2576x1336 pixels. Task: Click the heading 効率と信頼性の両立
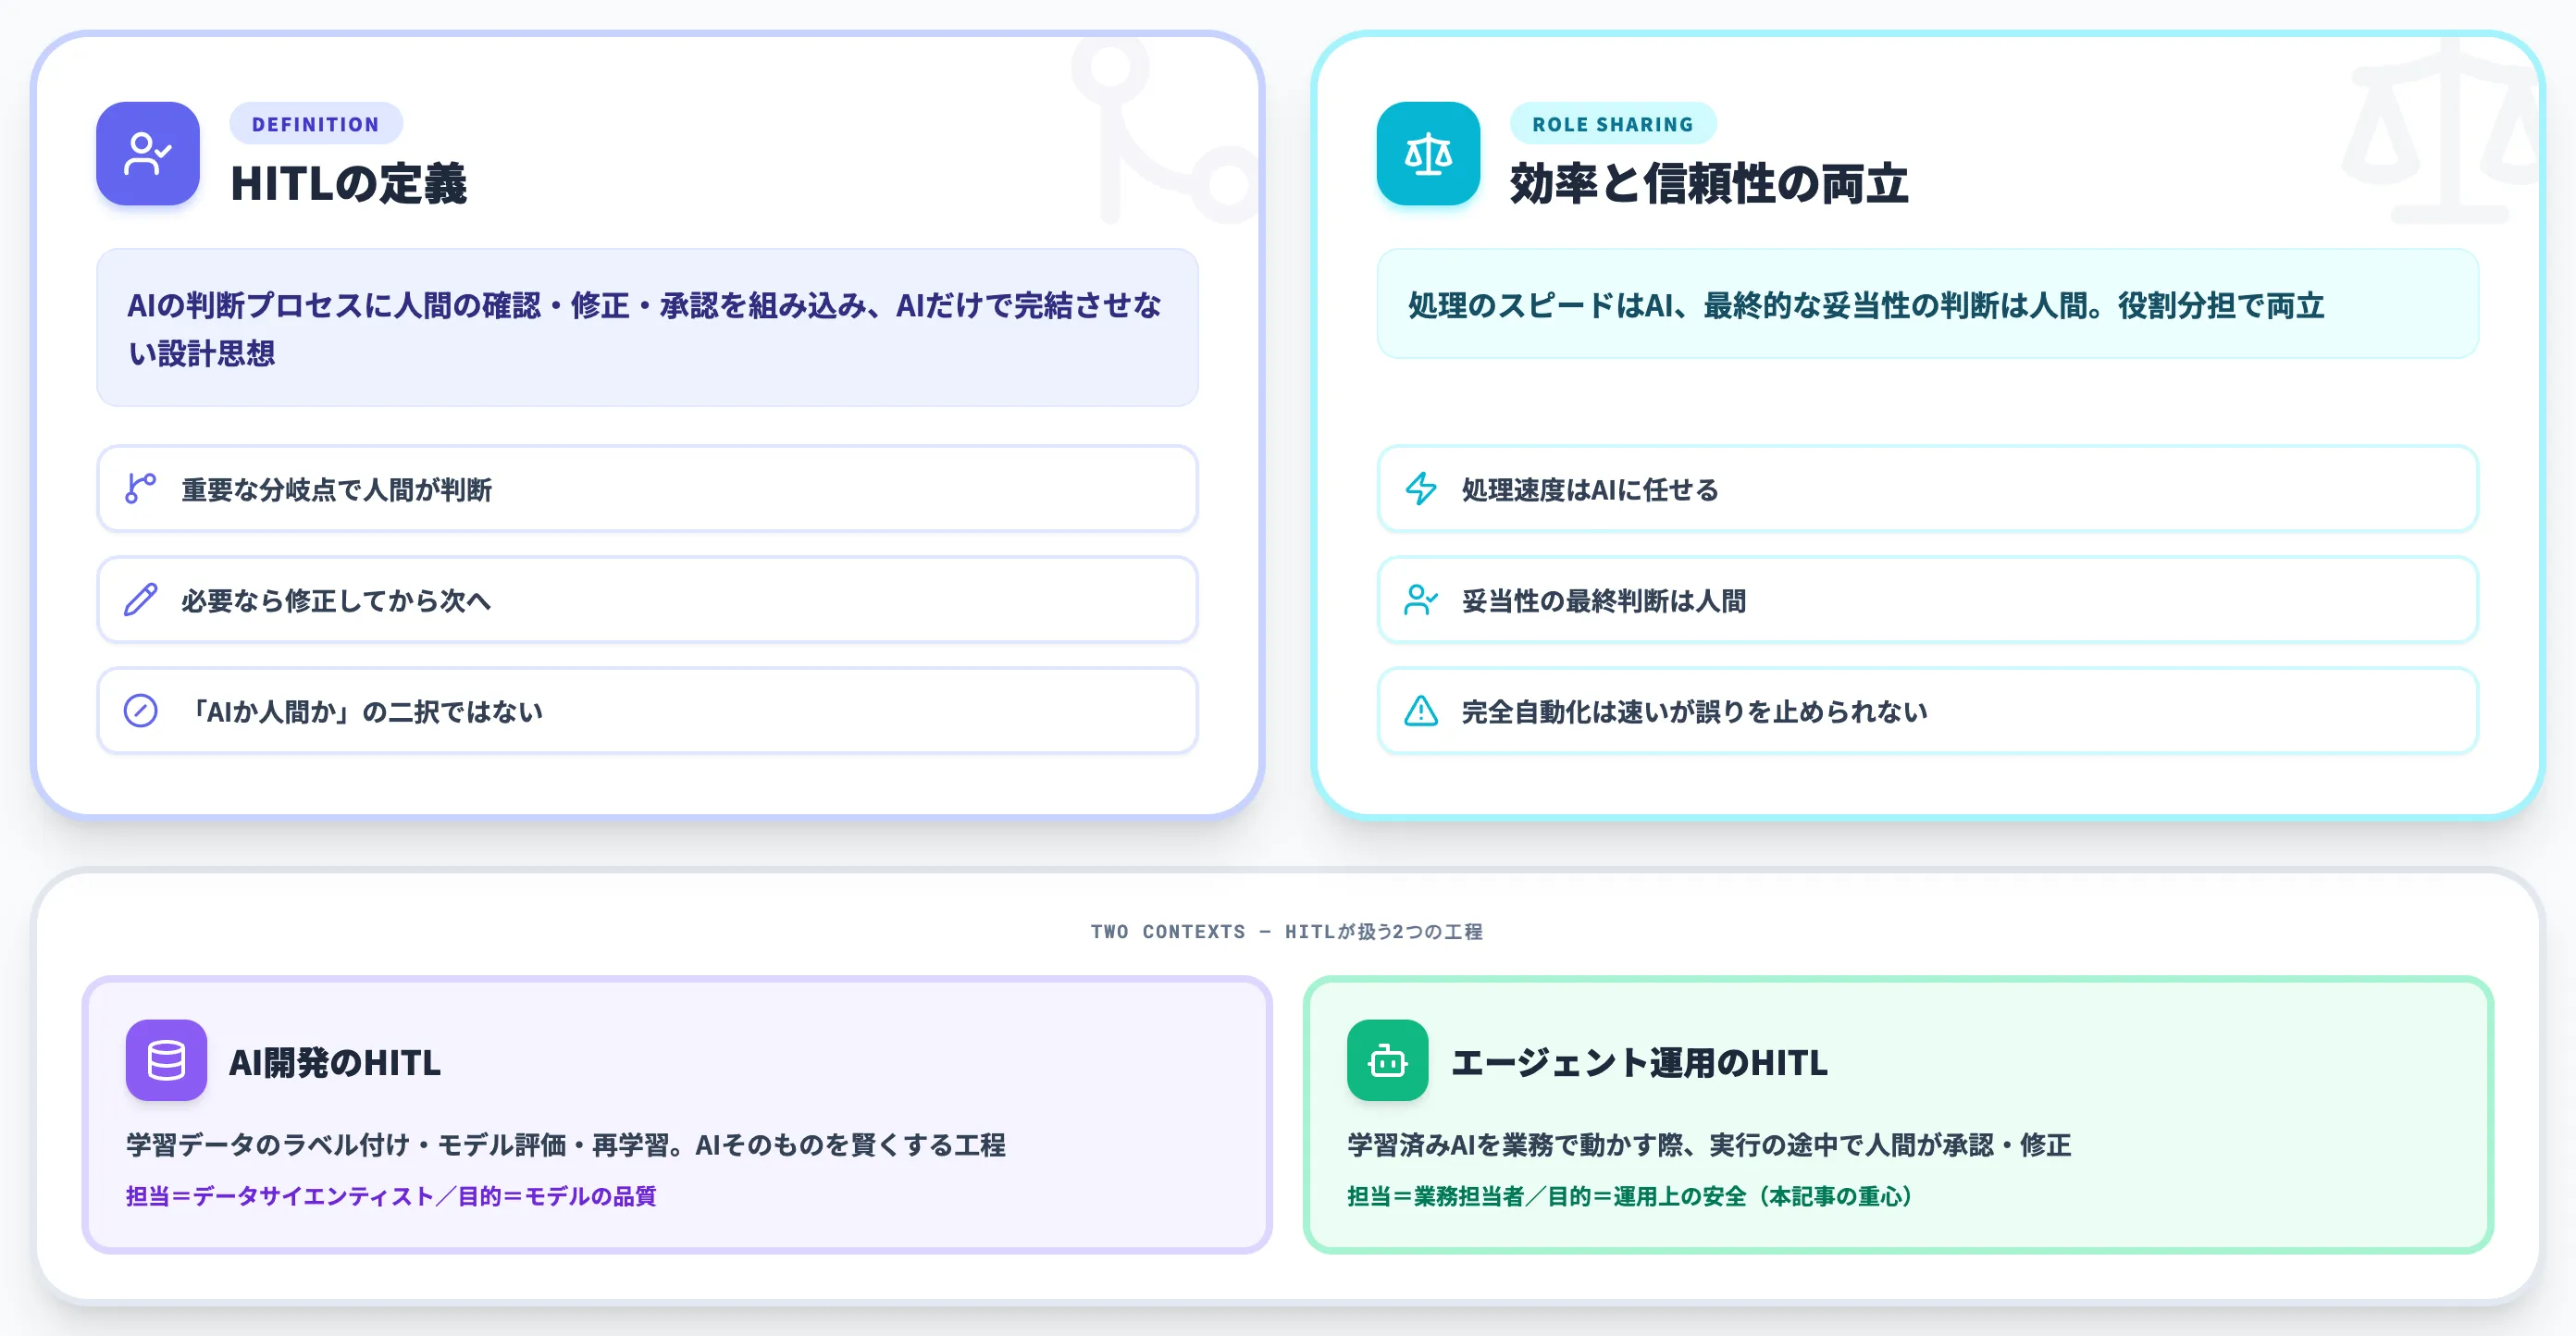tap(1709, 183)
